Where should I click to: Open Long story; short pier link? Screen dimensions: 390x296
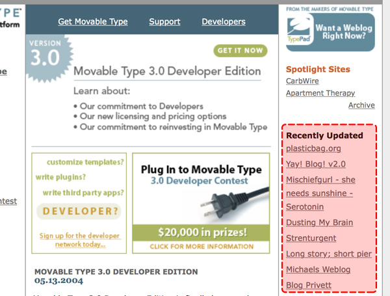(329, 254)
